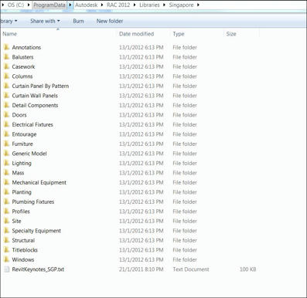
Task: Click the Curtain Wall Panels folder name
Action: click(x=35, y=96)
